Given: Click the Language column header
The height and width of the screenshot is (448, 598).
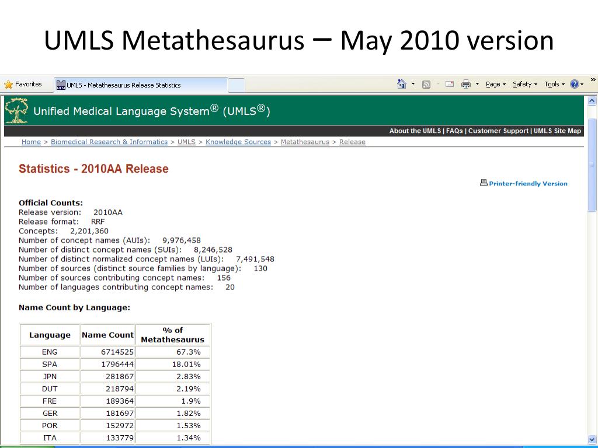Looking at the screenshot, I should click(50, 335).
